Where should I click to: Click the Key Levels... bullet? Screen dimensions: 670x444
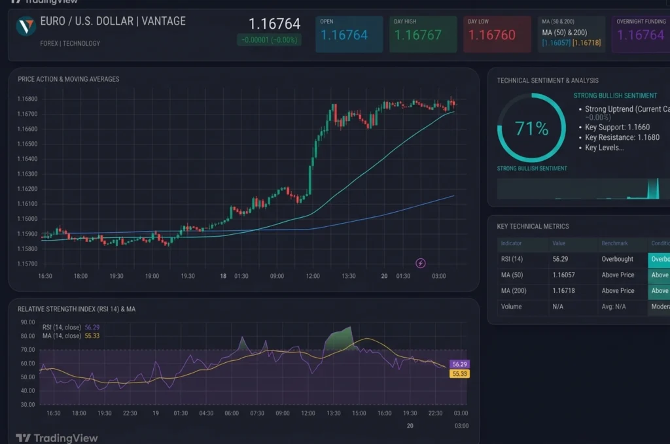point(604,148)
